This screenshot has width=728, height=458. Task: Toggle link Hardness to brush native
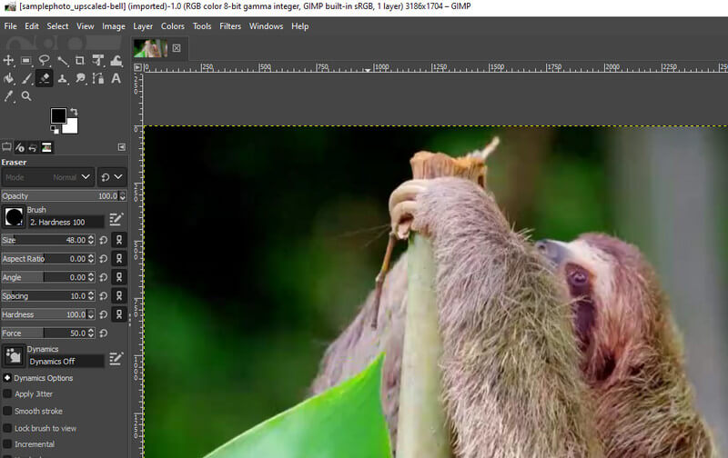coord(119,314)
